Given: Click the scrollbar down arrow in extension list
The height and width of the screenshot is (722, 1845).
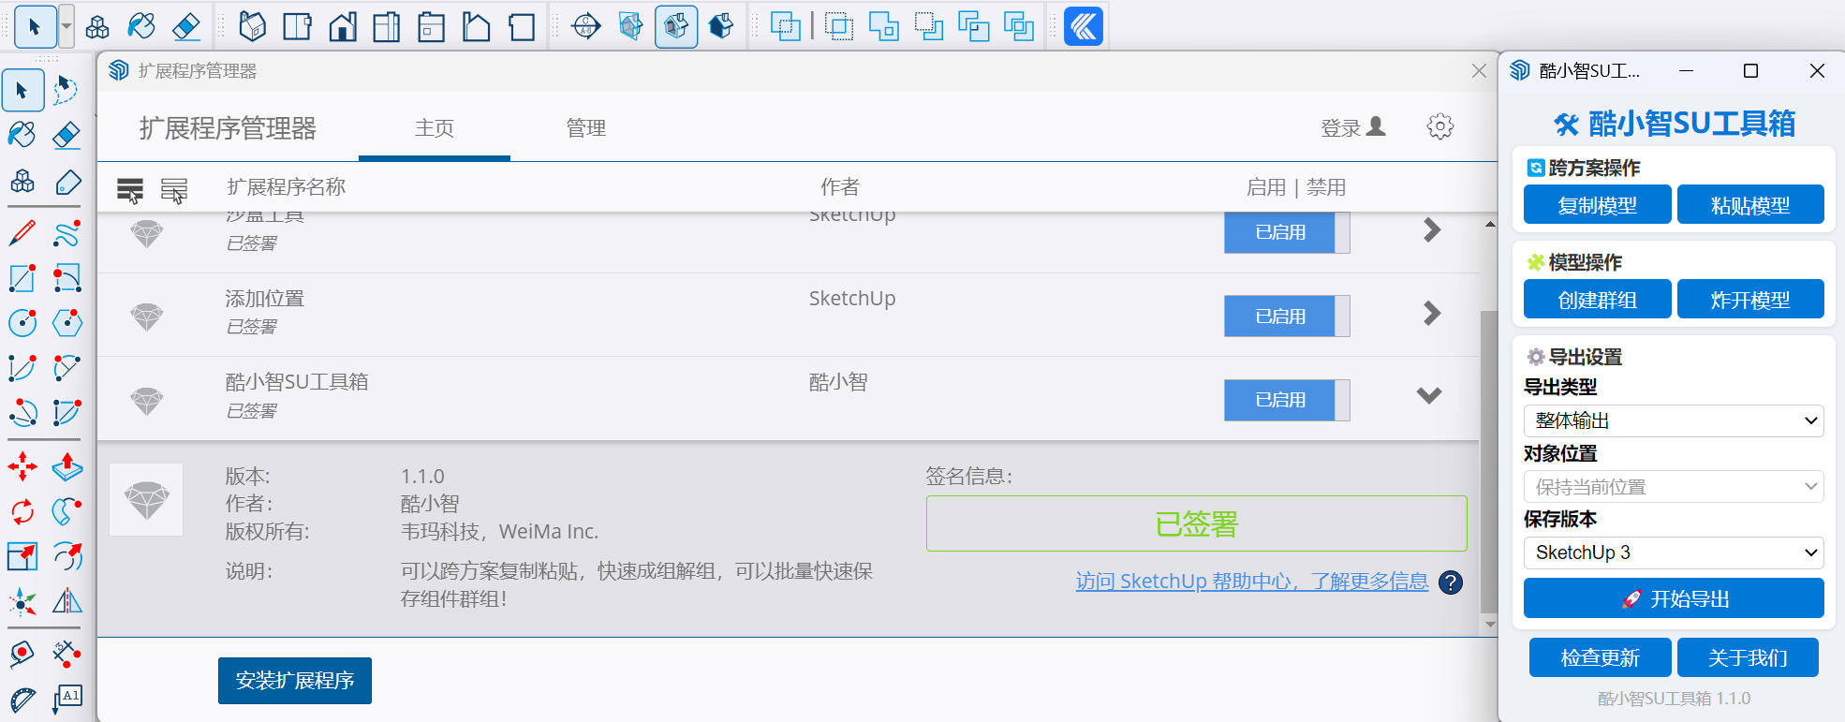Looking at the screenshot, I should (1490, 624).
